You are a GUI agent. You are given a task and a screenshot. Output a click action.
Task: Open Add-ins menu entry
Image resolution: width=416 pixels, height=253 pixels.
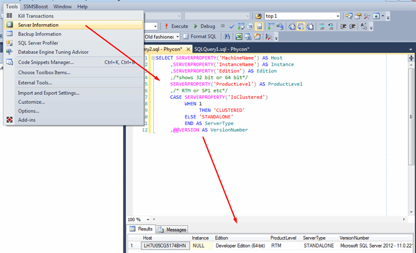pyautogui.click(x=74, y=120)
